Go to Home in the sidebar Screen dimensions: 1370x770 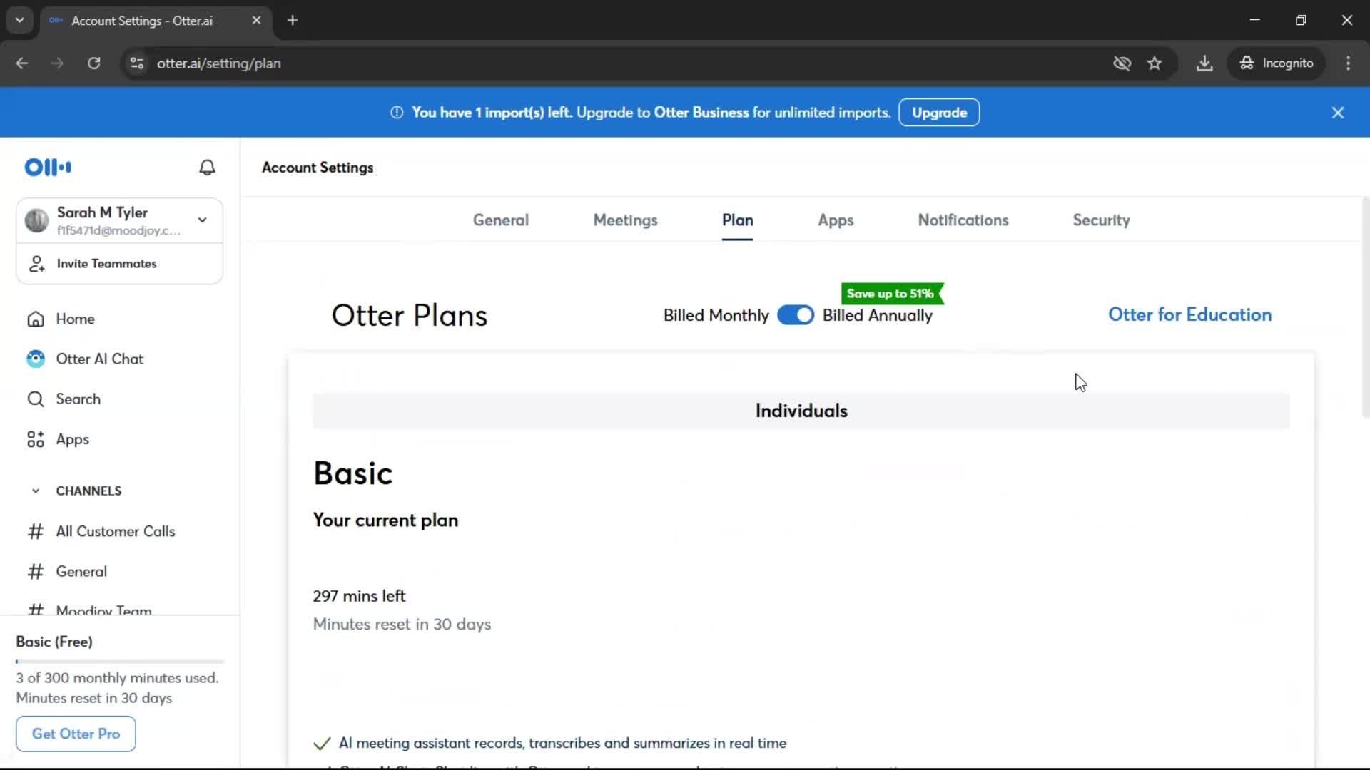click(75, 319)
